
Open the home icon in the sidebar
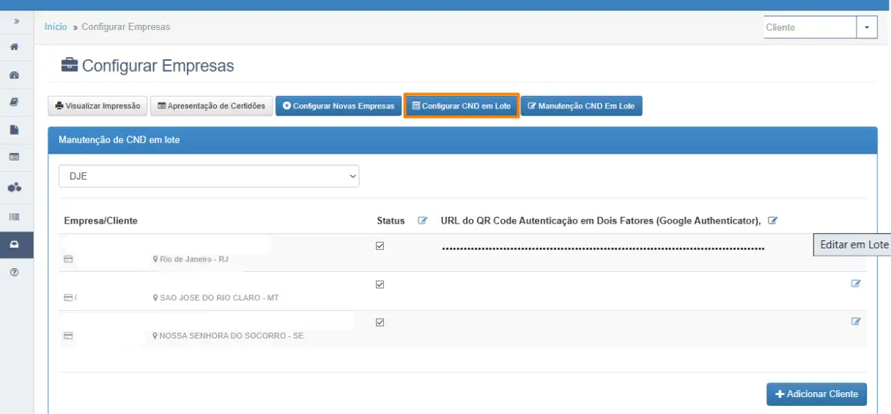point(14,47)
